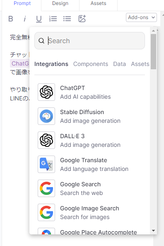Click the scrollbar down arrow in the list
The image size is (164, 246).
pos(154,231)
